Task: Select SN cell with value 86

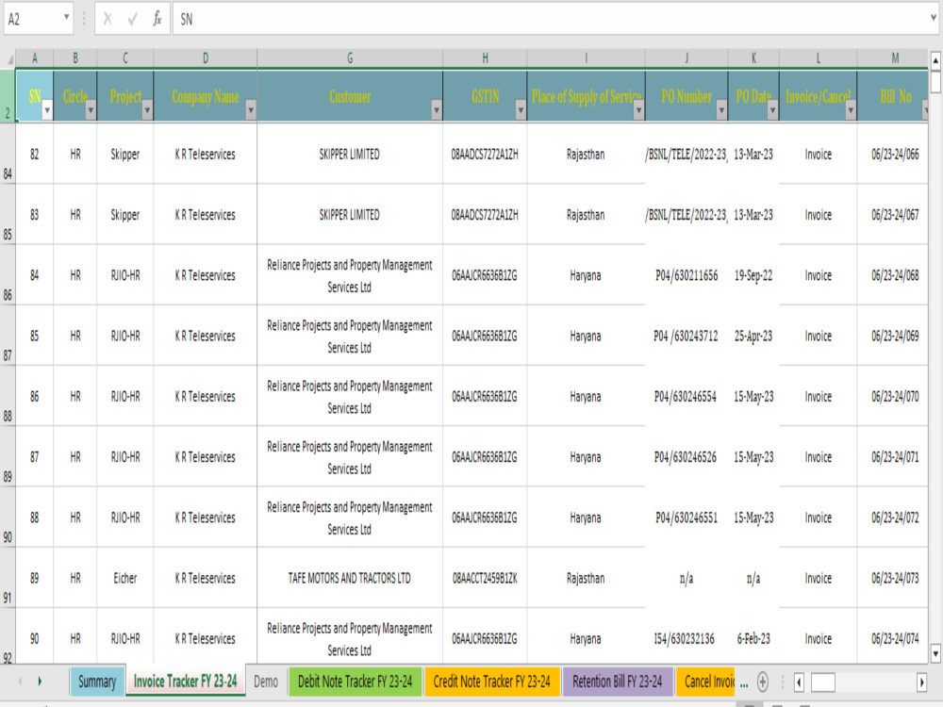Action: 34,396
